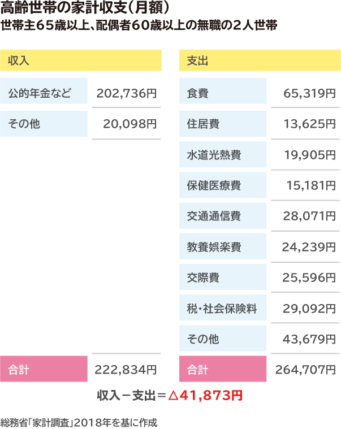The height and width of the screenshot is (429, 341).
Task: Click the pink income 合計 cell
Action: tap(44, 369)
